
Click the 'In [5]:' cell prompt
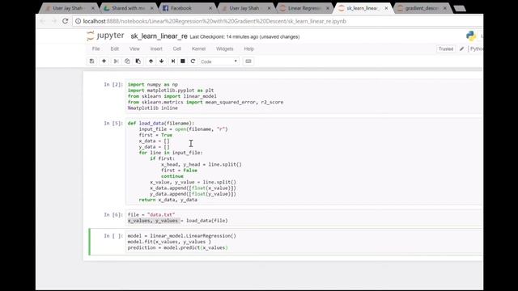[113, 124]
